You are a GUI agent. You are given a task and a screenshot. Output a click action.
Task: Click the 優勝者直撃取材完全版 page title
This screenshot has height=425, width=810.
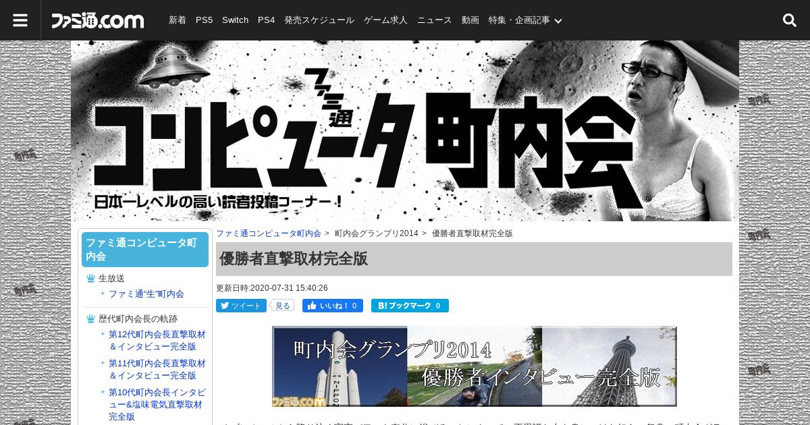pyautogui.click(x=294, y=259)
